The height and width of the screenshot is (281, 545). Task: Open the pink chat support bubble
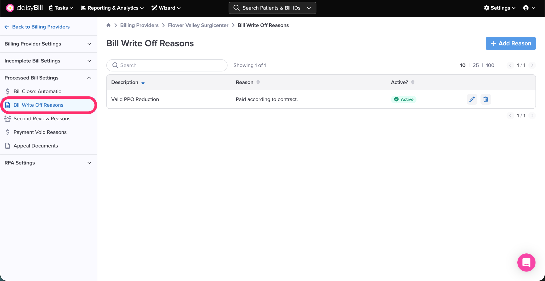coord(526,262)
